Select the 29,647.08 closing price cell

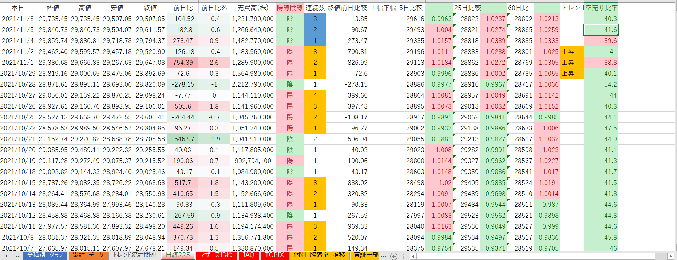click(150, 62)
